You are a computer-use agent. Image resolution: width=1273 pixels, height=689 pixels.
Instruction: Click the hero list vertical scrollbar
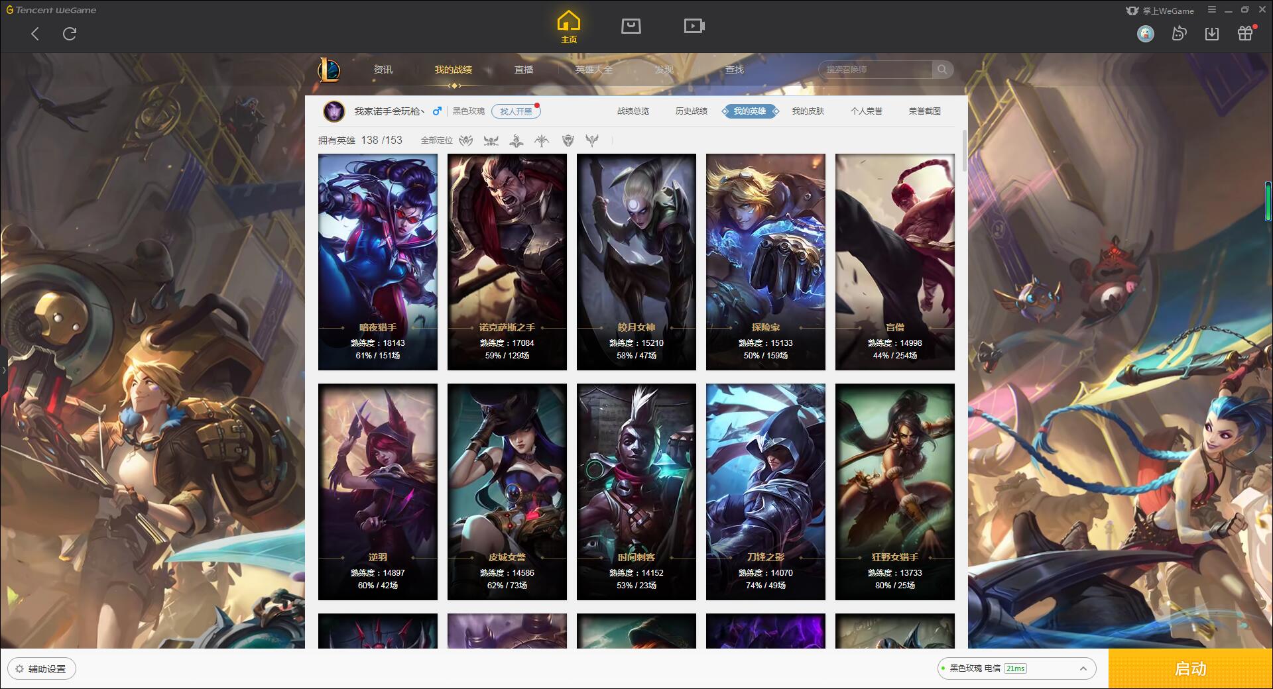(x=964, y=151)
